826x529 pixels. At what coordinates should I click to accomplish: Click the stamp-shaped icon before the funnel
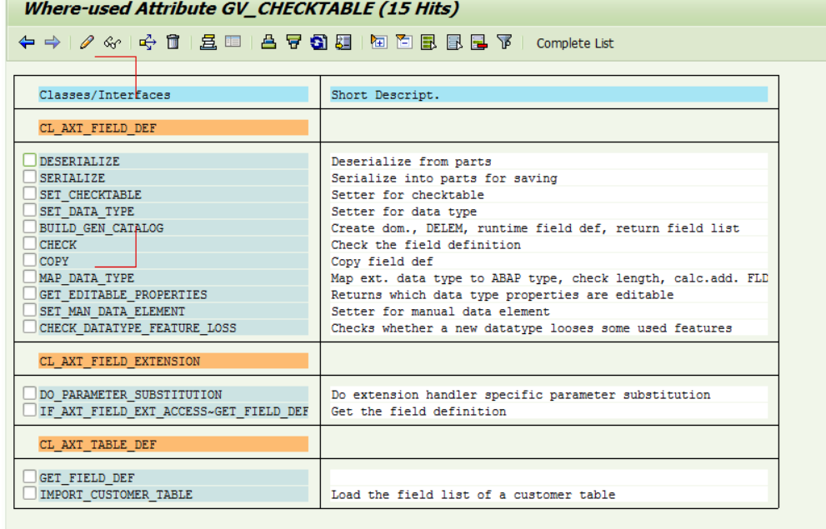(x=268, y=42)
